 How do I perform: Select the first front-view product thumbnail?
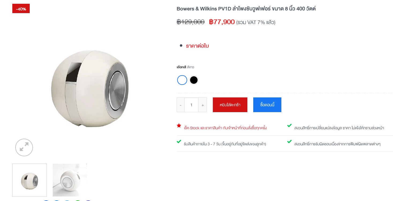(x=29, y=180)
